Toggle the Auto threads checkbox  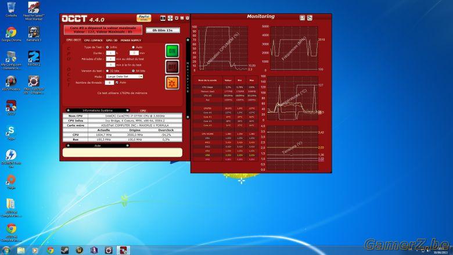(x=117, y=82)
